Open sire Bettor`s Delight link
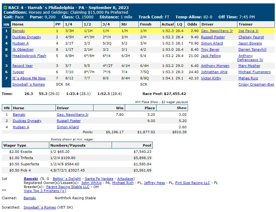 pos(67,179)
